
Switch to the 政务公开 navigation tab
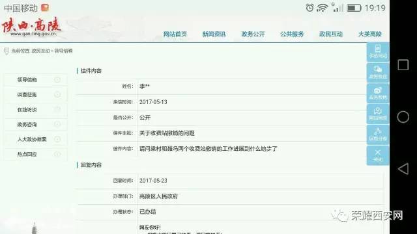point(253,34)
